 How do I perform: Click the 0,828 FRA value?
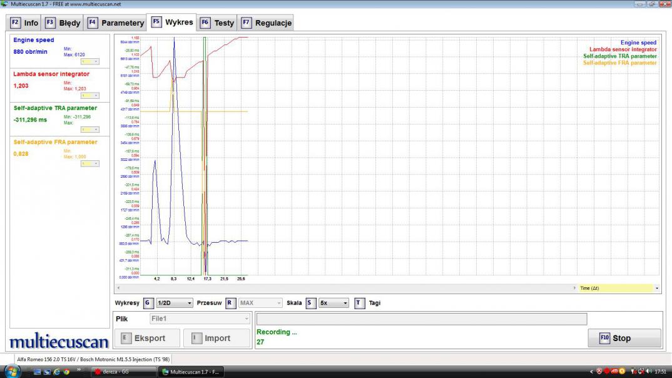21,154
